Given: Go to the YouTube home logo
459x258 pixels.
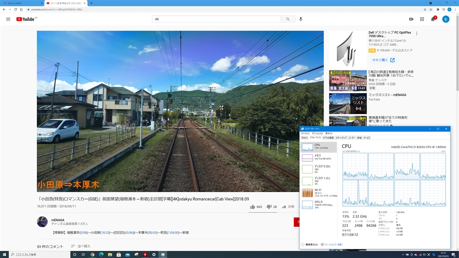Looking at the screenshot, I should [26, 19].
